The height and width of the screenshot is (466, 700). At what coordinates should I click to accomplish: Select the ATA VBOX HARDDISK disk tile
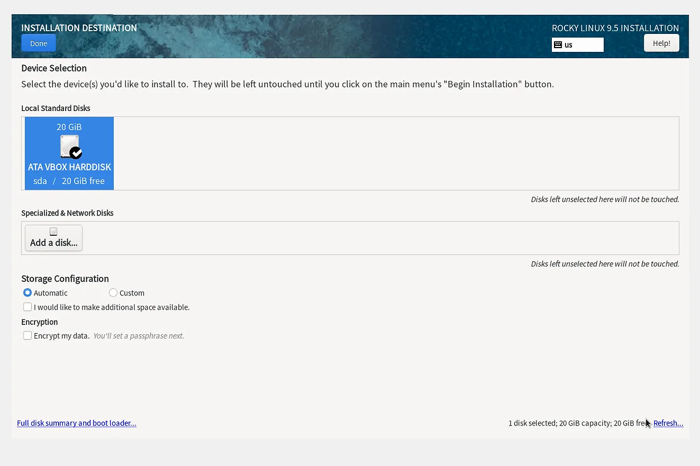tap(69, 153)
